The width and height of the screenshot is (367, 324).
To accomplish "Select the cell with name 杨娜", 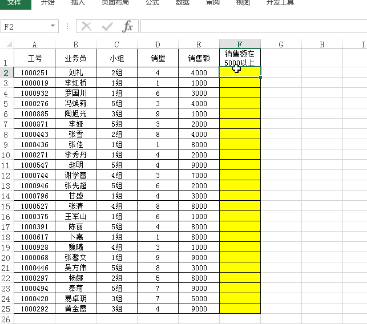I will tap(75, 278).
